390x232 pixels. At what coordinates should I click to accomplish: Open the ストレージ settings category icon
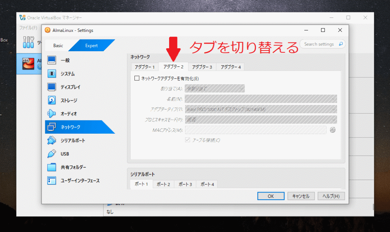tap(51, 100)
